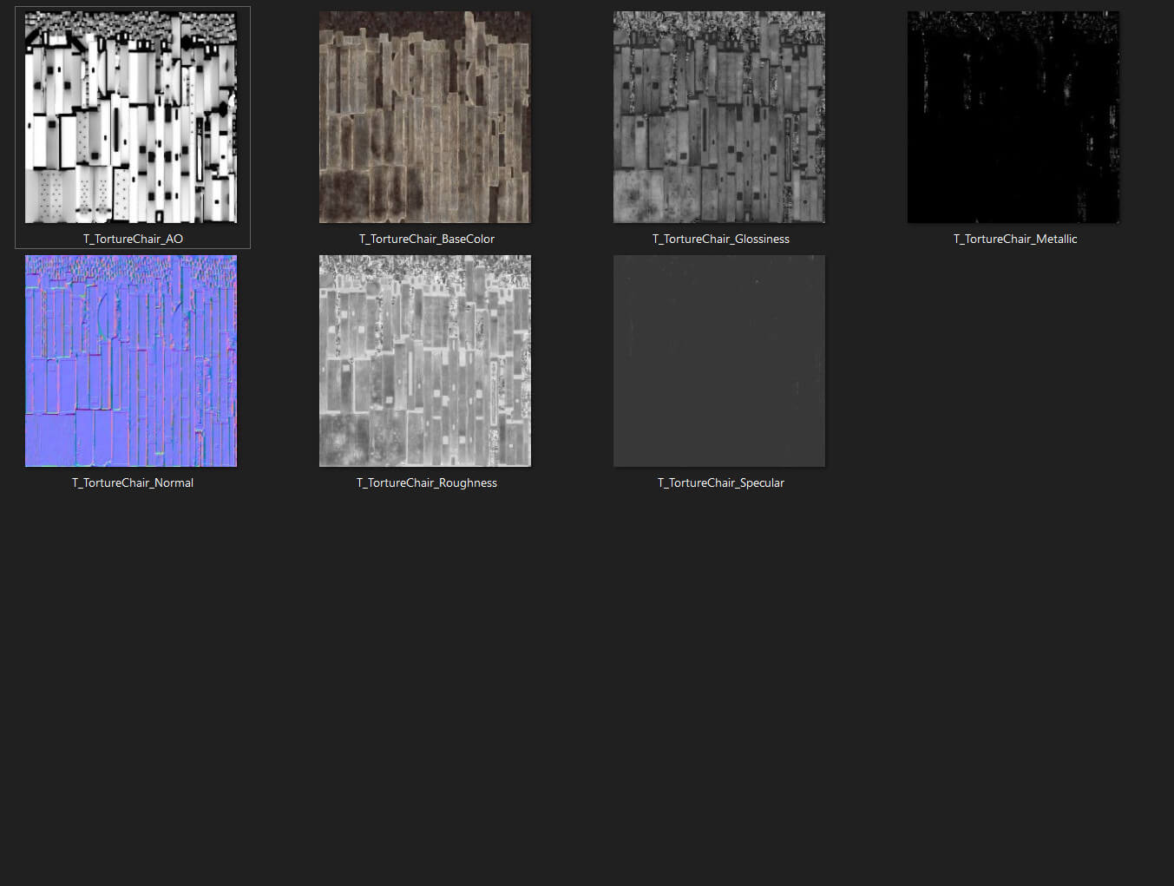This screenshot has width=1174, height=886.
Task: Select the flat dark gray Specular thumbnail
Action: coord(719,361)
